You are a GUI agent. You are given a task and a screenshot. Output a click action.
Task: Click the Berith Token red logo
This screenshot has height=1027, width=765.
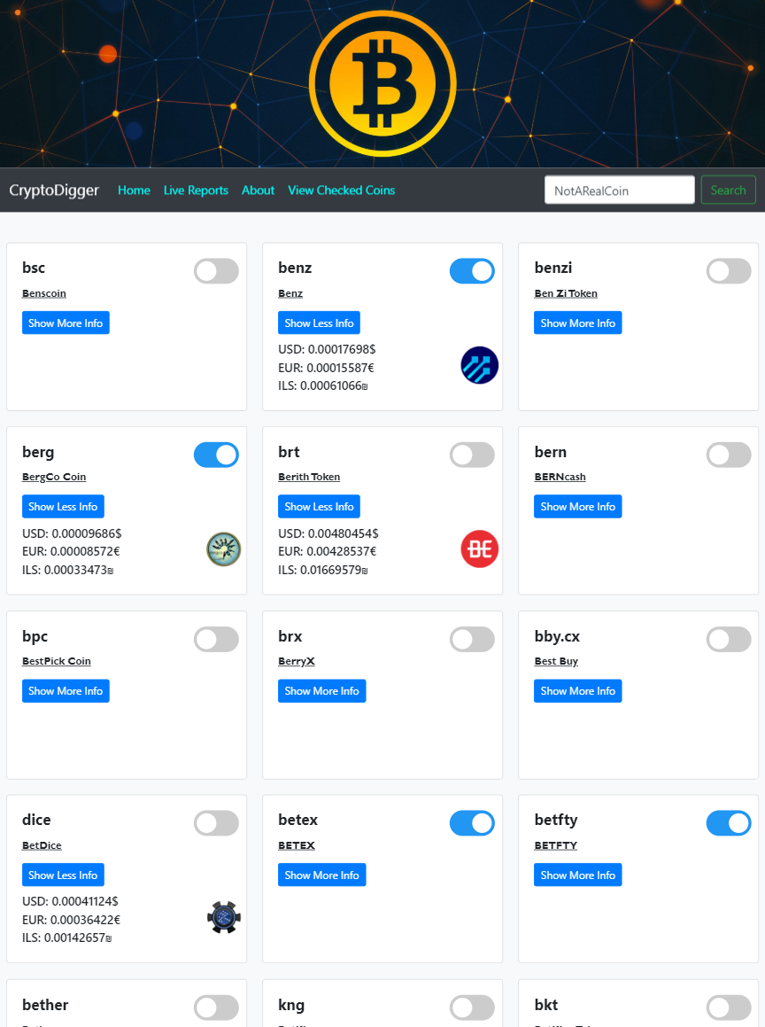pyautogui.click(x=480, y=549)
